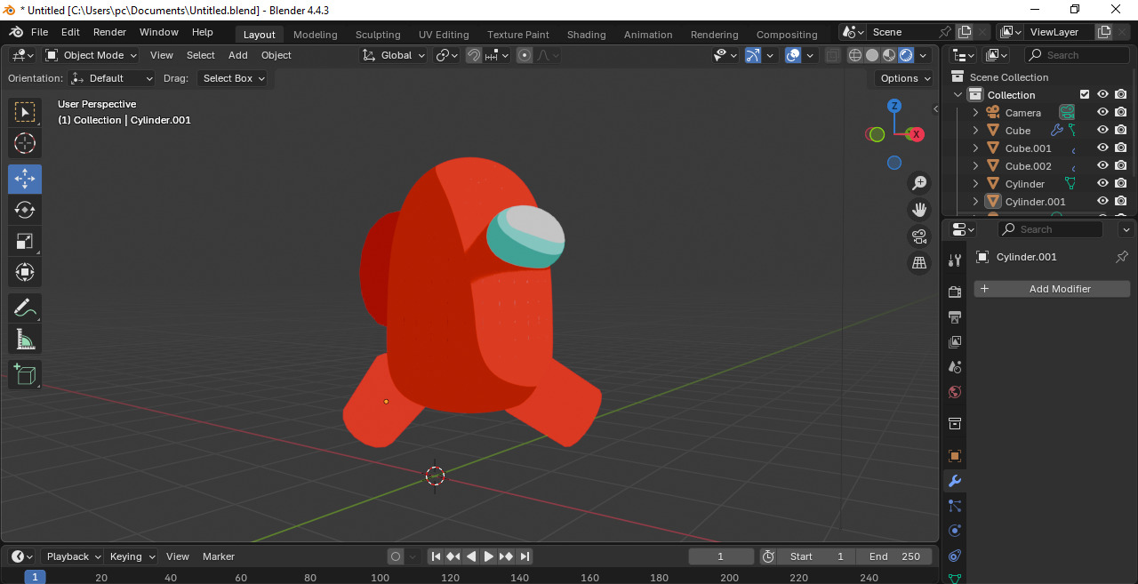Switch to the Sculpting workspace tab
1138x584 pixels.
(378, 35)
